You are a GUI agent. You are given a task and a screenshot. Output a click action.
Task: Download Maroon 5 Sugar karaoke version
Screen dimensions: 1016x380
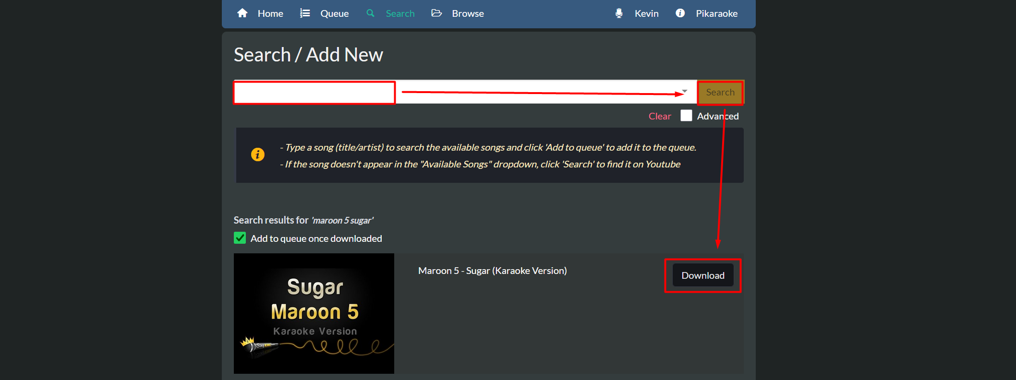(x=702, y=275)
